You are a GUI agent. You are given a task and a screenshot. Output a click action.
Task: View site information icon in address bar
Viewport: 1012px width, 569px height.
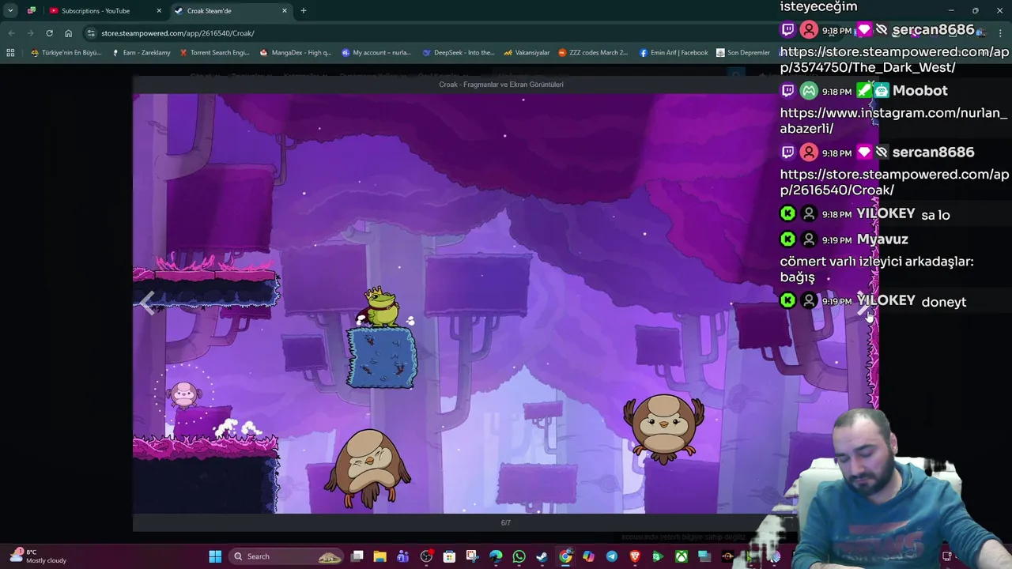tap(92, 33)
